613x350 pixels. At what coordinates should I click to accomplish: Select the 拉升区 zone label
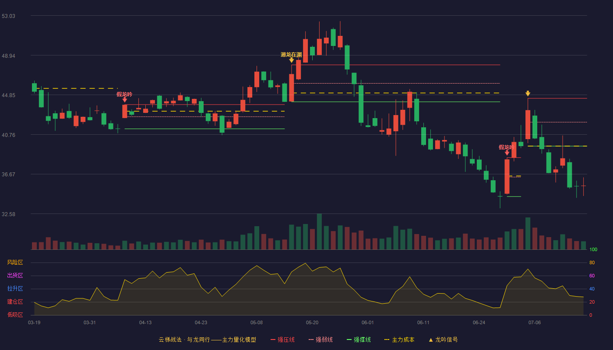[15, 289]
